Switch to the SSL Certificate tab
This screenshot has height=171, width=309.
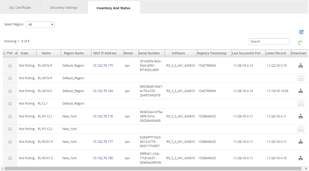click(x=20, y=7)
